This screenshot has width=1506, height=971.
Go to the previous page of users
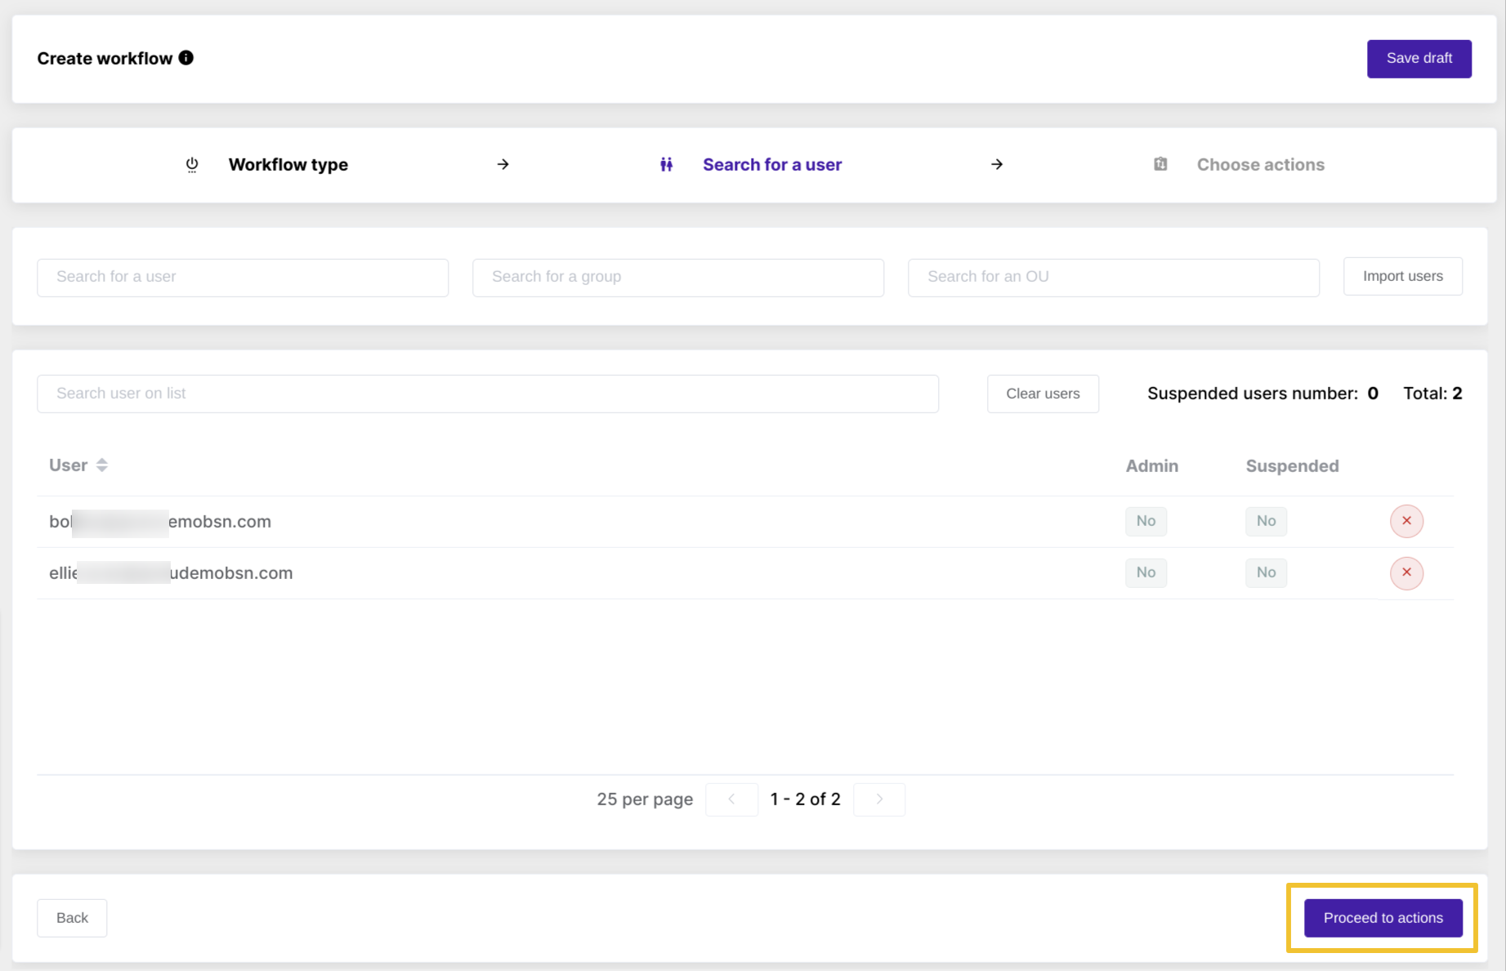(731, 800)
